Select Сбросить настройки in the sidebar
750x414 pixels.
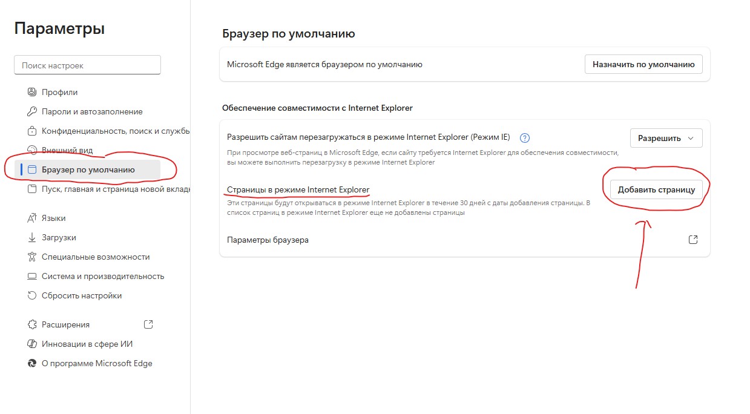tap(82, 295)
